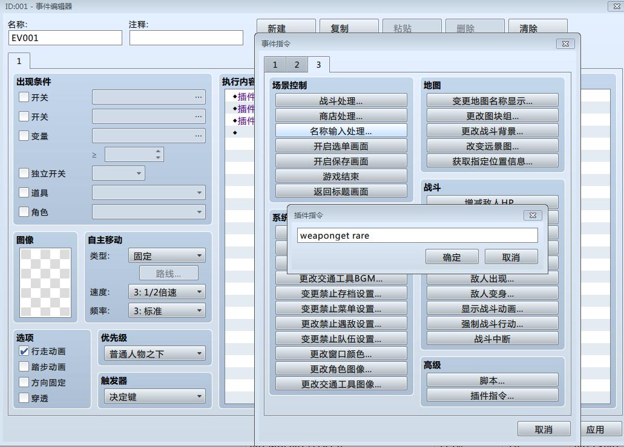Open the 插件指令 command button
Screen dimensions: 624x447
coord(493,396)
